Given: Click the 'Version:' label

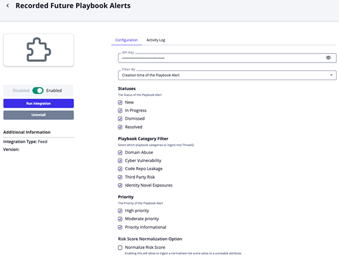Looking at the screenshot, I should coord(11,149).
